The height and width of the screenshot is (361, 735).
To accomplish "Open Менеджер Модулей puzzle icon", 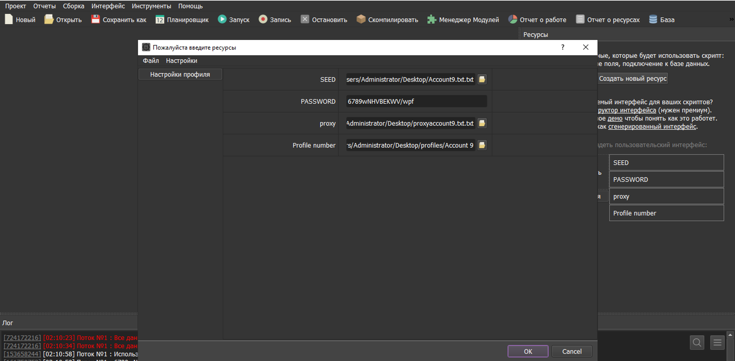I will [x=432, y=19].
